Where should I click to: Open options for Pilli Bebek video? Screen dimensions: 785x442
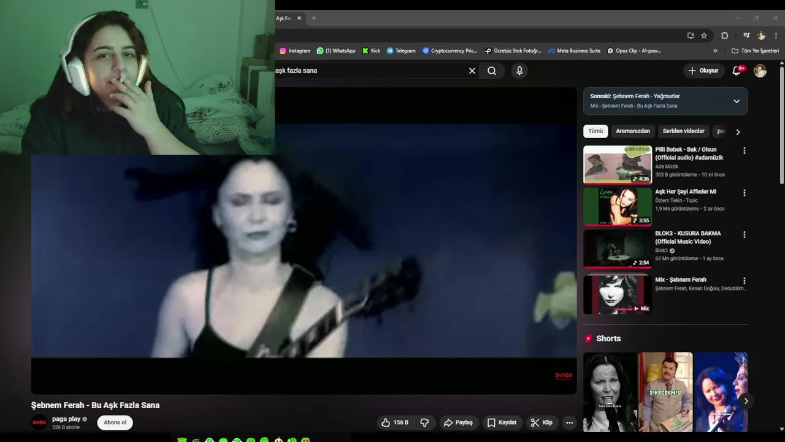[745, 150]
